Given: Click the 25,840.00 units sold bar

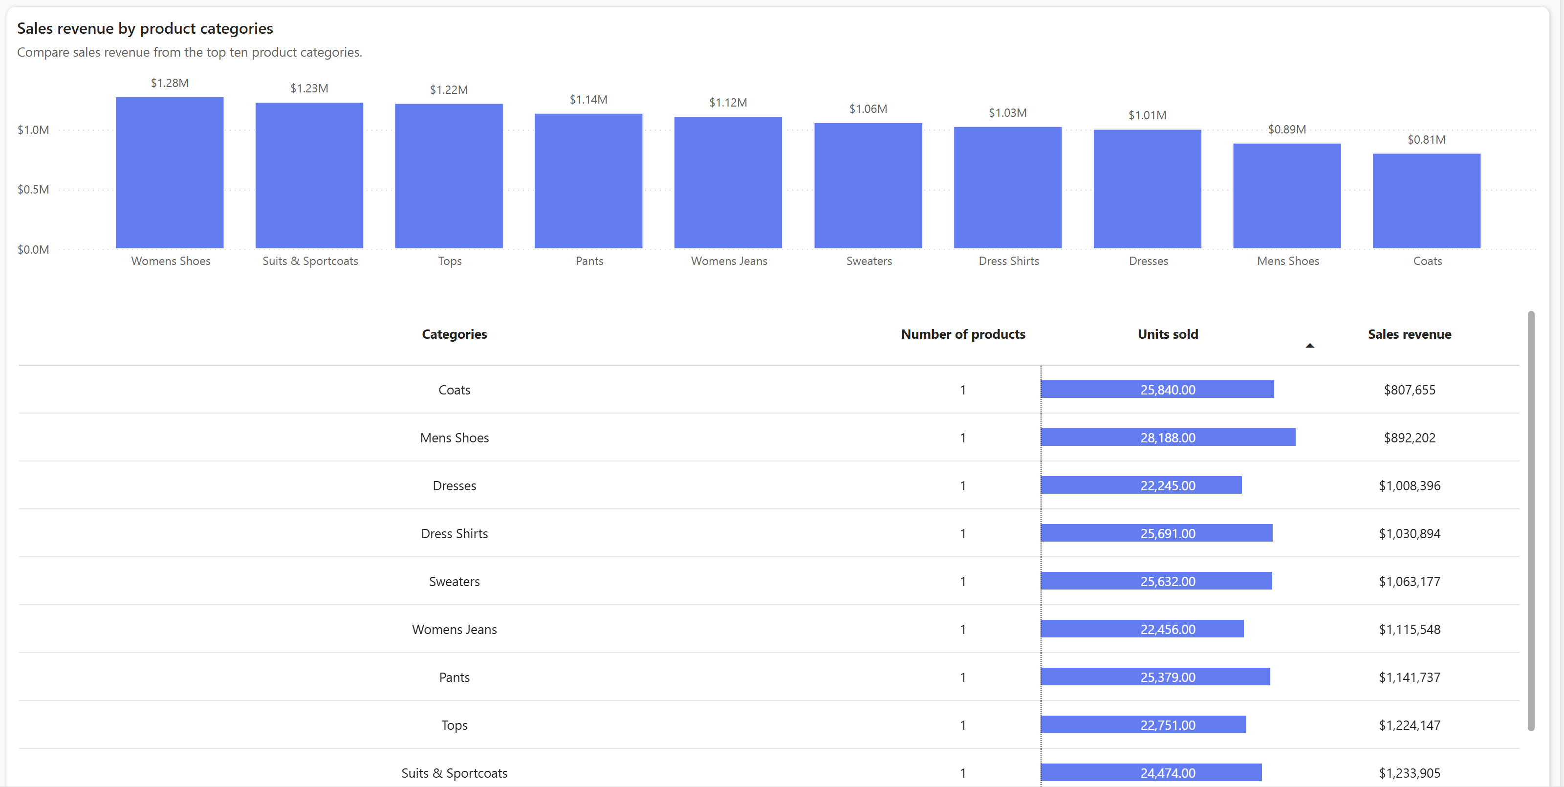Looking at the screenshot, I should pyautogui.click(x=1157, y=389).
